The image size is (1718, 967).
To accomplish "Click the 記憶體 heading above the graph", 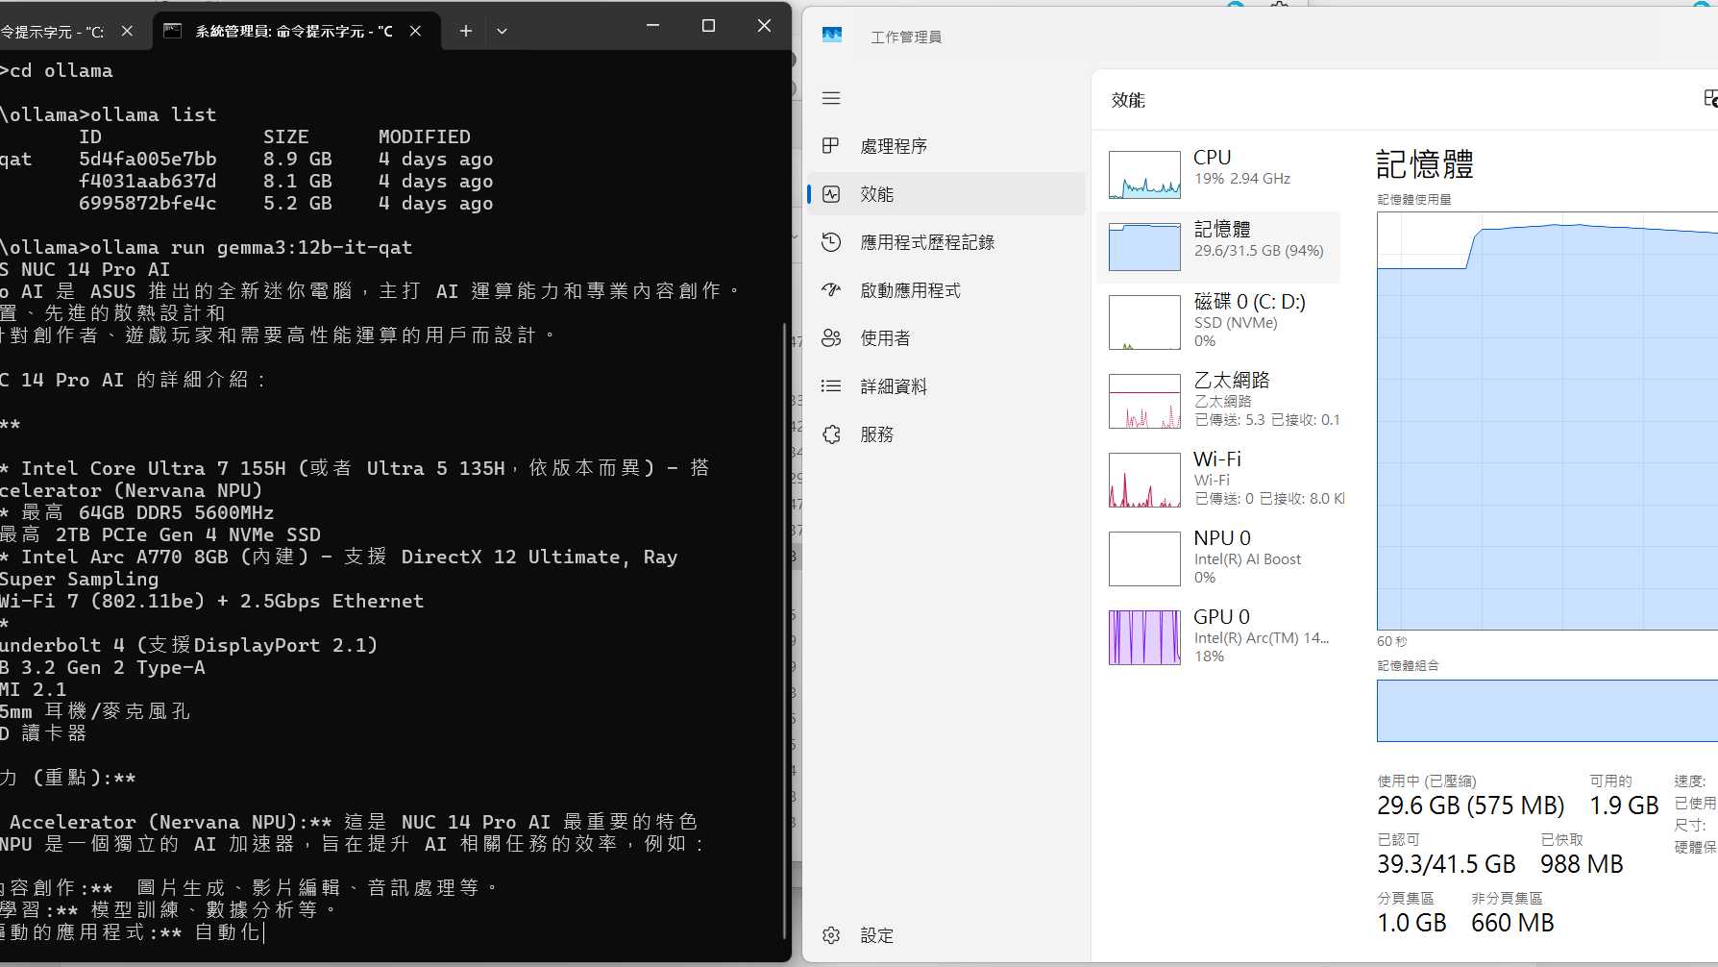I will click(x=1425, y=164).
